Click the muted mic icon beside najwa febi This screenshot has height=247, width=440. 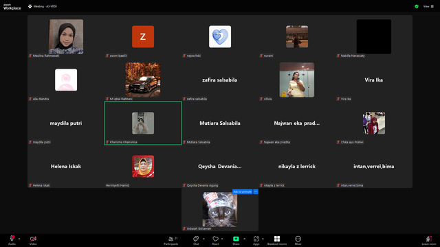pyautogui.click(x=184, y=56)
